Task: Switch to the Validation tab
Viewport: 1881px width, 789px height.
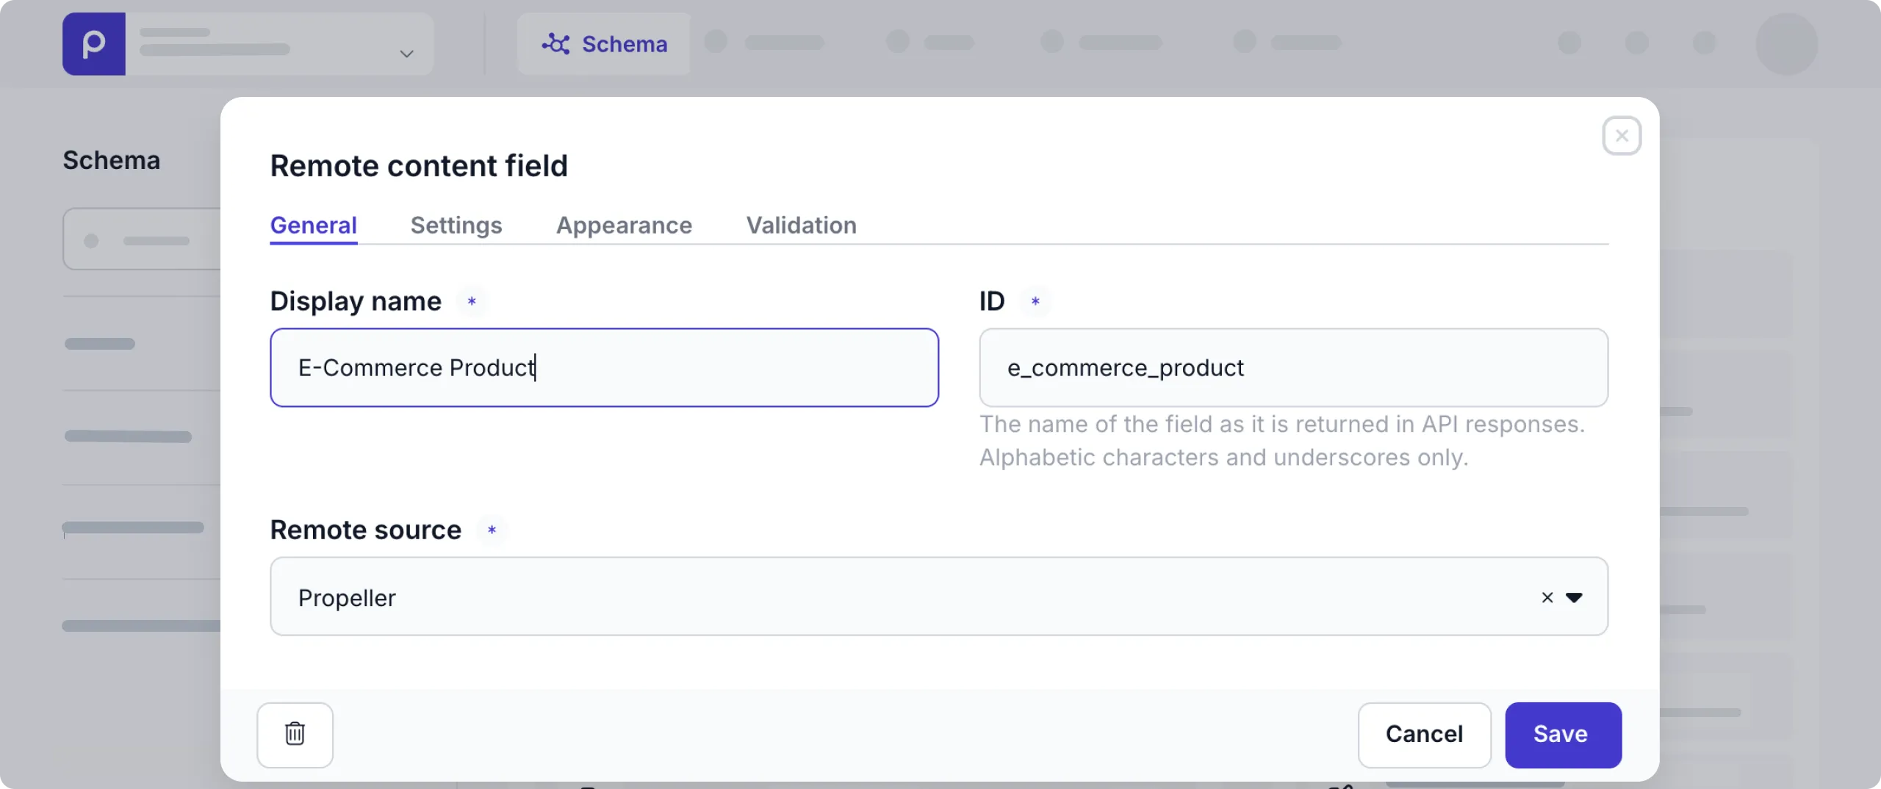Action: [x=801, y=226]
